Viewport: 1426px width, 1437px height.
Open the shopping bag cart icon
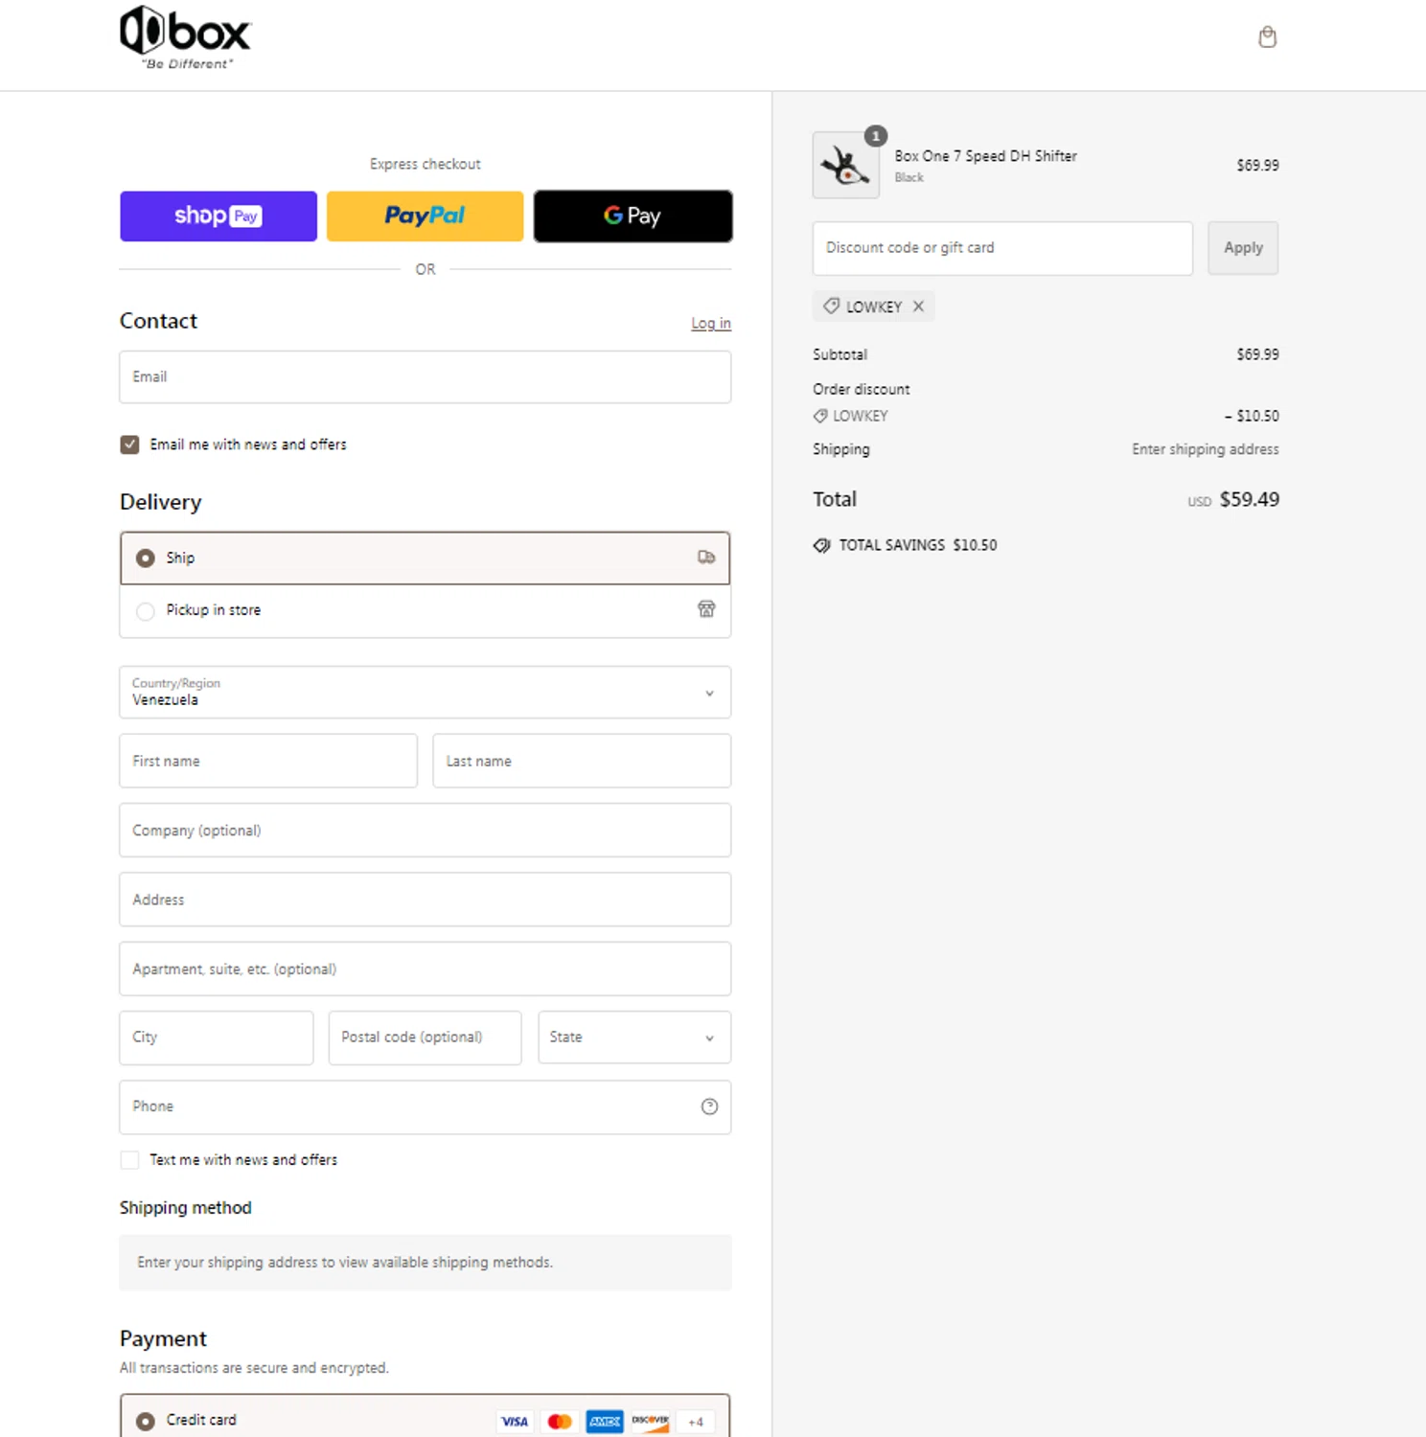[x=1267, y=37]
